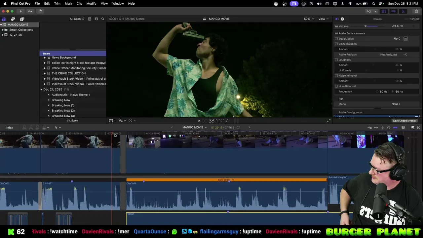Toggle the browser panel display button
Viewport: 423px width, 238px height.
(384, 11)
